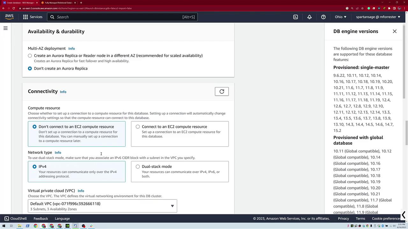This screenshot has width=408, height=229.
Task: Reload the browser page
Action: click(x=13, y=8)
